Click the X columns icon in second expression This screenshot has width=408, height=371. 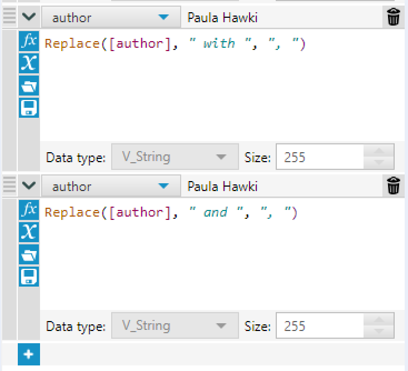pos(28,232)
